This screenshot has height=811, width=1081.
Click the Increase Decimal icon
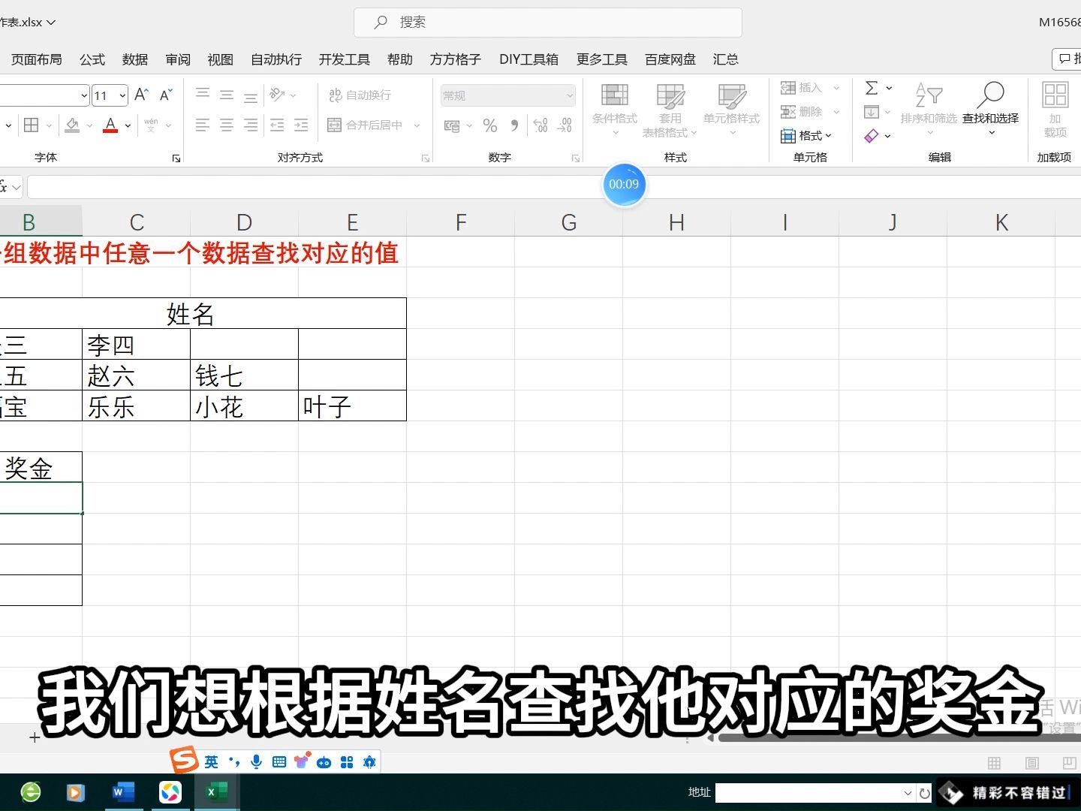pyautogui.click(x=540, y=125)
